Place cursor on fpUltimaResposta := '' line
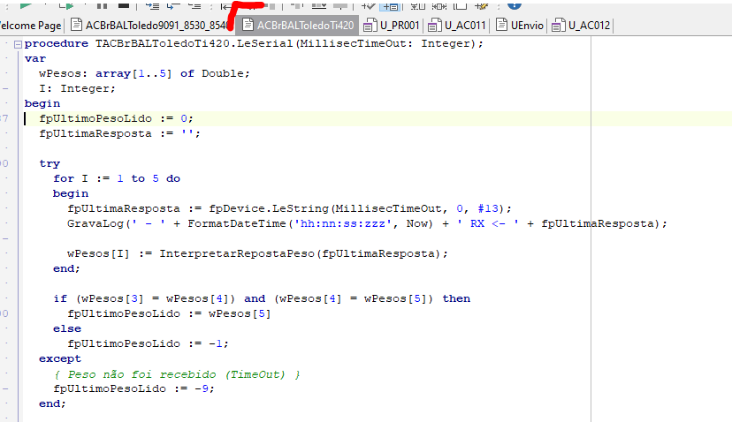Image resolution: width=732 pixels, height=422 pixels. point(119,133)
